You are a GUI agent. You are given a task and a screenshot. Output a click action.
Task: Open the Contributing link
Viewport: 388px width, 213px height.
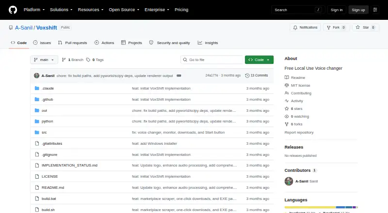(298, 93)
